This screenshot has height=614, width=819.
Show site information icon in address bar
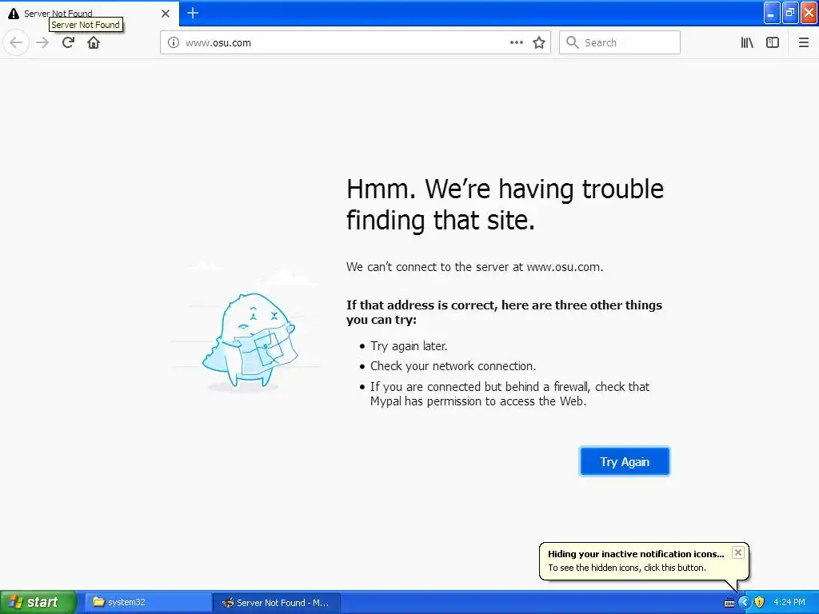173,42
